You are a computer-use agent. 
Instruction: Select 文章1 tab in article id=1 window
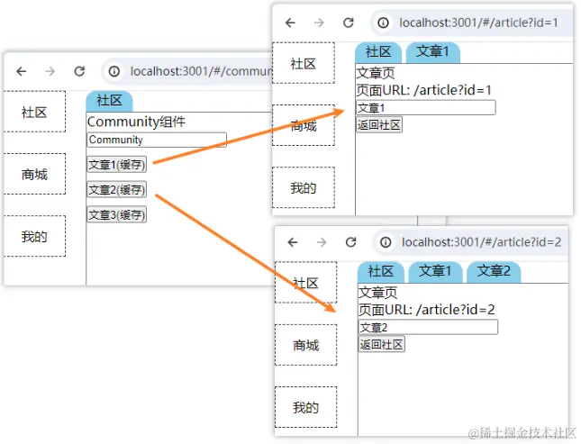click(x=432, y=52)
